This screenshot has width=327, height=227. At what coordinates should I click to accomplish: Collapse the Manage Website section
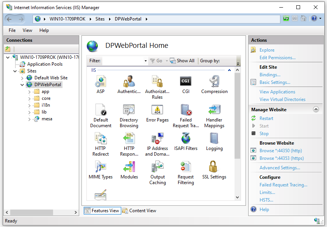316,109
